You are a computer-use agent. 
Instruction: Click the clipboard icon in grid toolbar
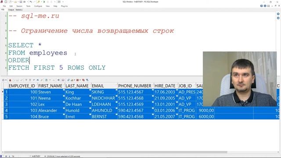(47, 80)
